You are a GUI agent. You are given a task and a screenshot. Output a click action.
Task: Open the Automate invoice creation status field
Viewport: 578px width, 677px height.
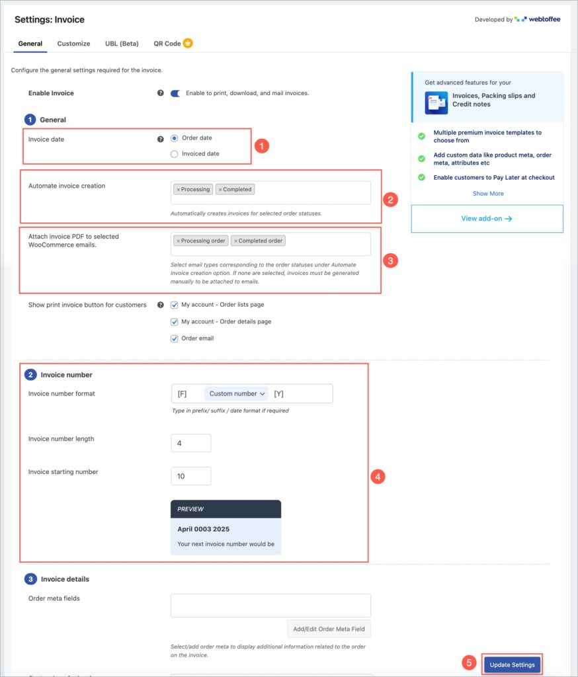270,192
